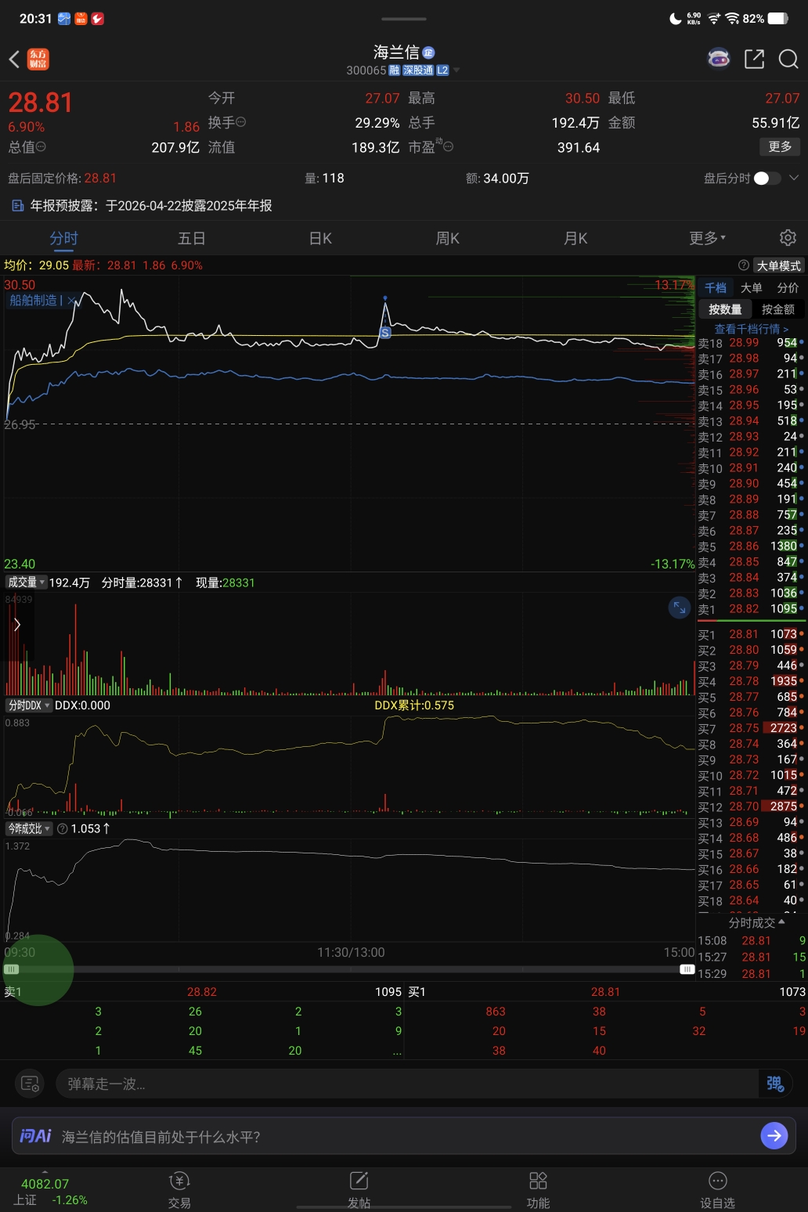Tap the 融 margin badge
This screenshot has width=808, height=1212.
[x=395, y=70]
